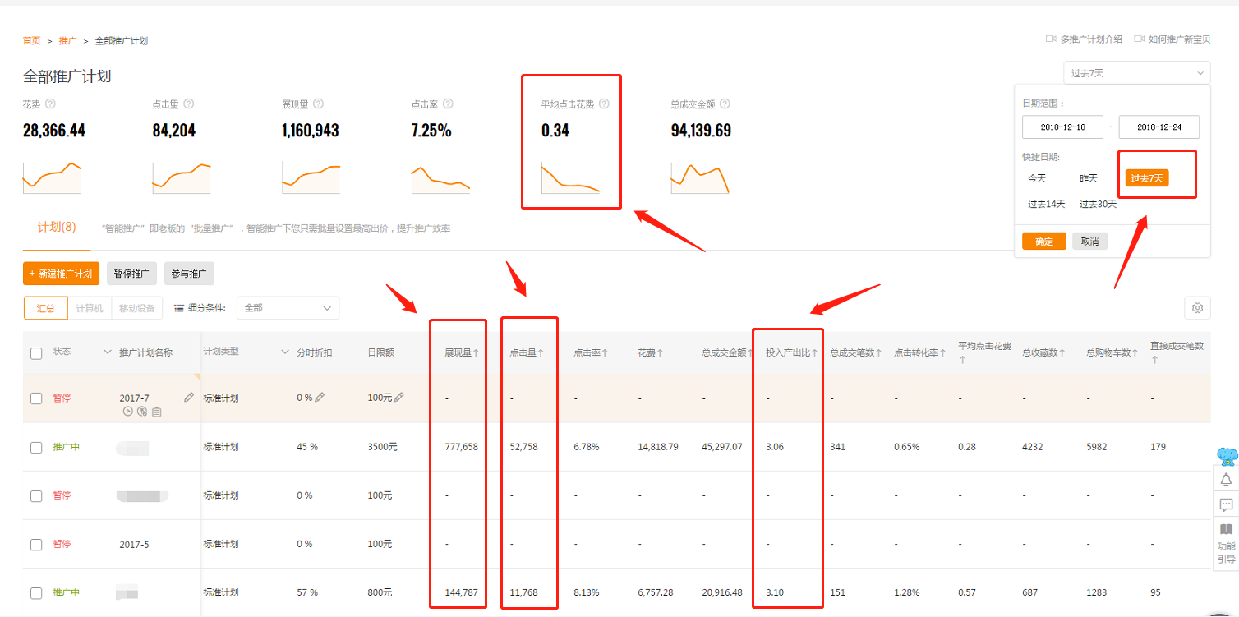Edit the 0 % time discount of 2017-7
The image size is (1239, 617).
point(320,398)
